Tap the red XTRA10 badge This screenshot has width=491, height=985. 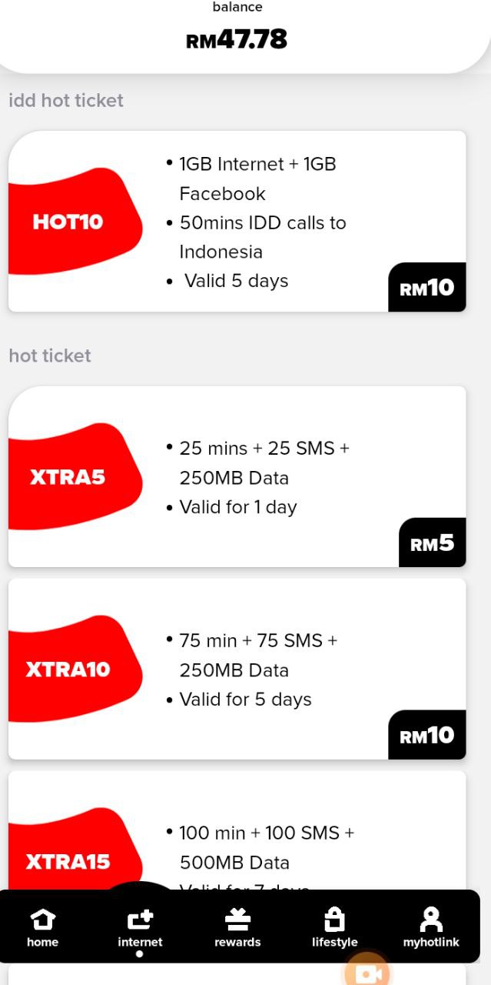coord(69,669)
